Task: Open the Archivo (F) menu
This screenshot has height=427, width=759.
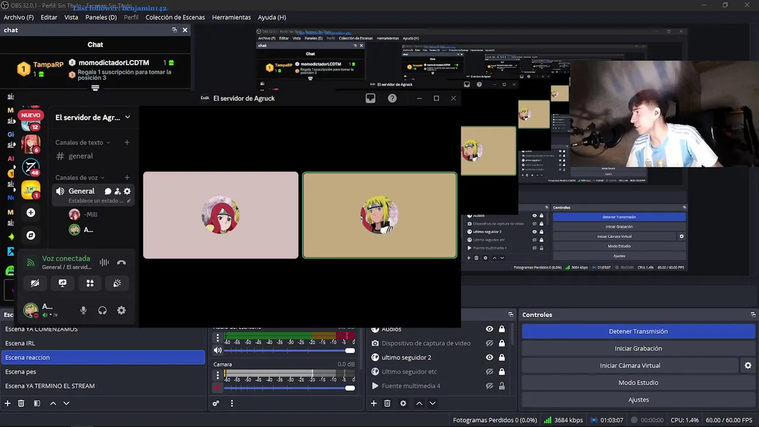Action: (x=18, y=17)
